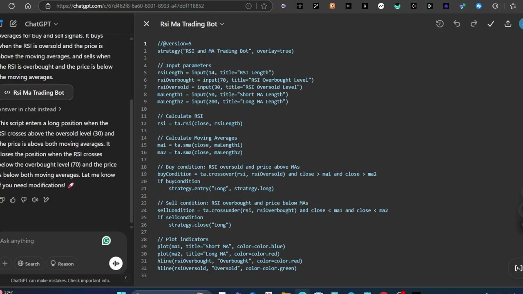Redo the canvas edit

point(474,24)
